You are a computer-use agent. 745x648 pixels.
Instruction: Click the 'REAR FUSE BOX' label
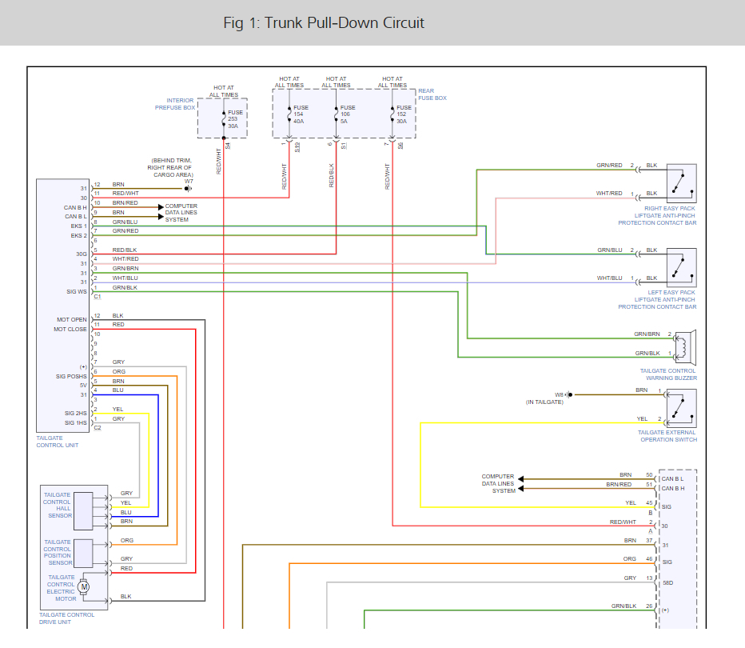click(432, 94)
